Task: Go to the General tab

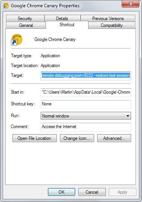Action: [x=26, y=25]
